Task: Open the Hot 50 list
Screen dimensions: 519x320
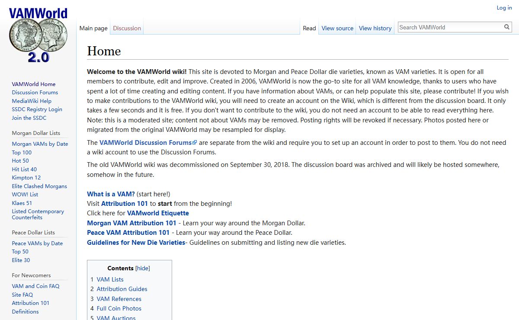Action: (x=20, y=160)
